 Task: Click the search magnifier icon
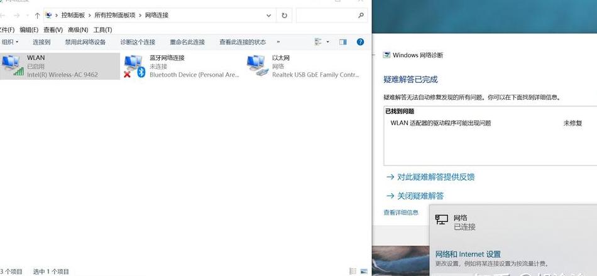pos(361,15)
